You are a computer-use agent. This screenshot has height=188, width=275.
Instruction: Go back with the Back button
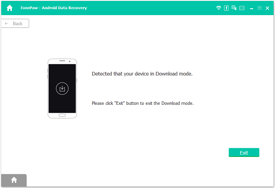[15, 23]
